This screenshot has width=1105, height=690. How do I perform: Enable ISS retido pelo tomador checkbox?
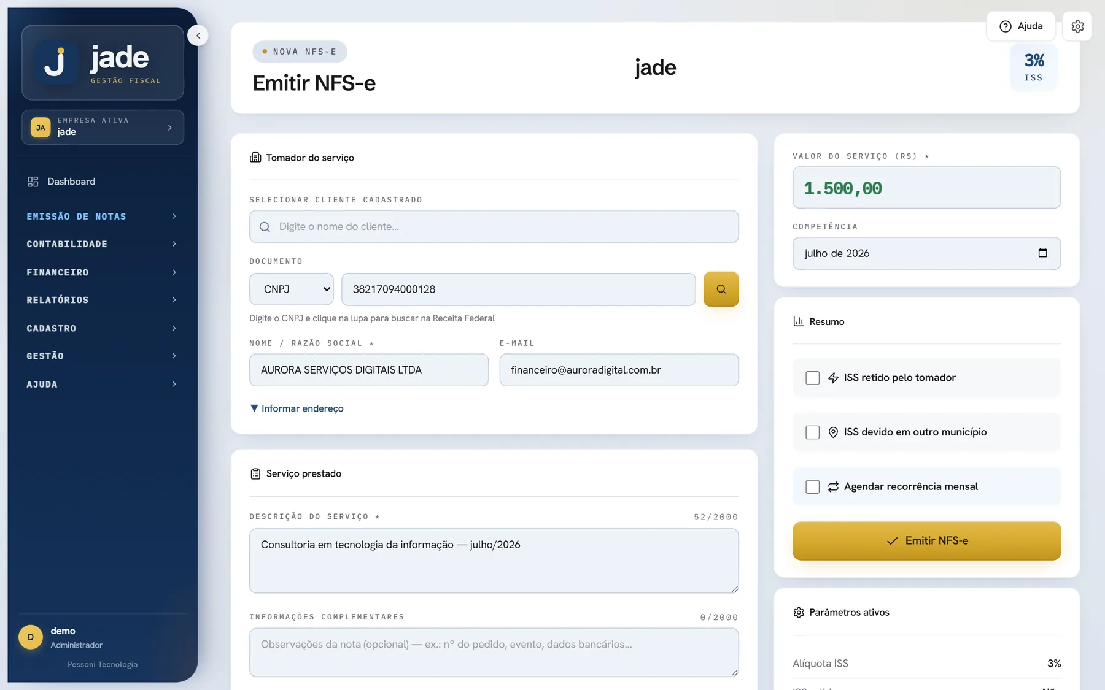click(812, 378)
